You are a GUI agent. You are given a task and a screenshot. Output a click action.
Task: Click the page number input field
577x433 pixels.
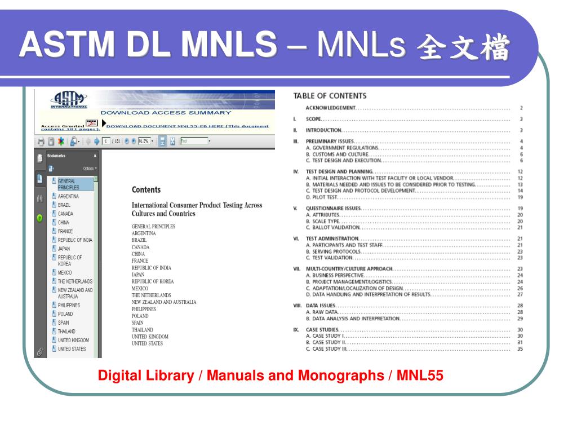click(106, 141)
